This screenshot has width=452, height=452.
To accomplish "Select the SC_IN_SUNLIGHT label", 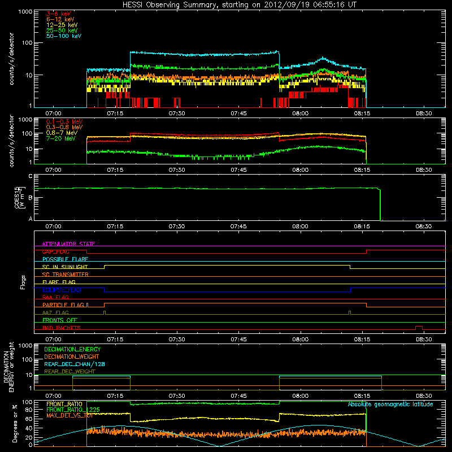I will pyautogui.click(x=65, y=267).
